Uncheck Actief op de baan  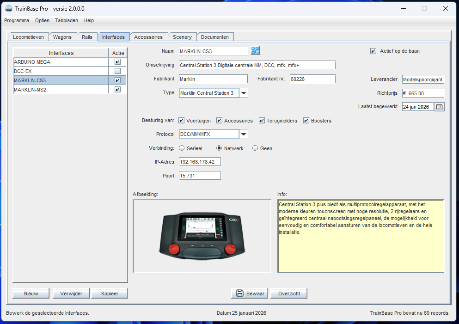tap(373, 51)
